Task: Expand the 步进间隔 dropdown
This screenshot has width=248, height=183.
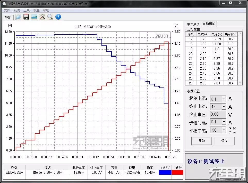Action: point(224,122)
